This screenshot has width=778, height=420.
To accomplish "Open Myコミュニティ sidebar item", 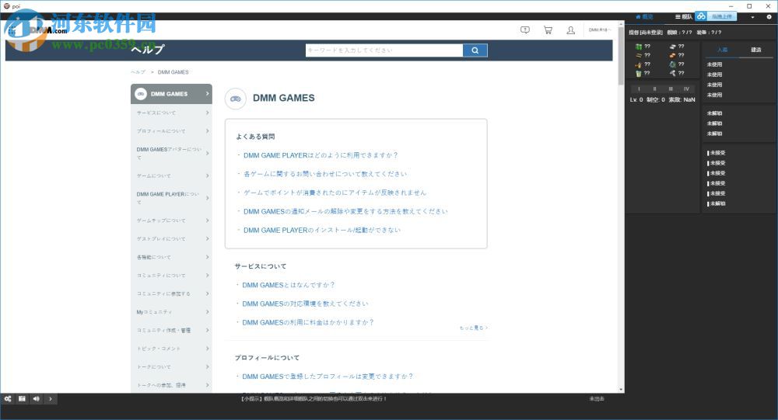I will [171, 312].
